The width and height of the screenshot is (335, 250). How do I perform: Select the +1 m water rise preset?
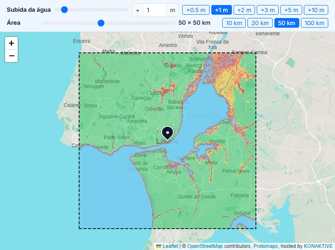[x=221, y=10]
